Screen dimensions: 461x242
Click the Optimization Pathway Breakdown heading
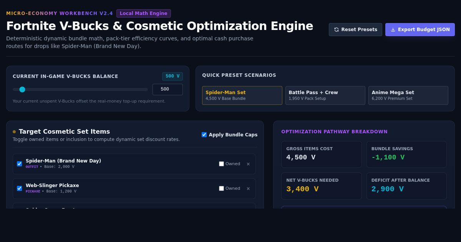click(334, 132)
